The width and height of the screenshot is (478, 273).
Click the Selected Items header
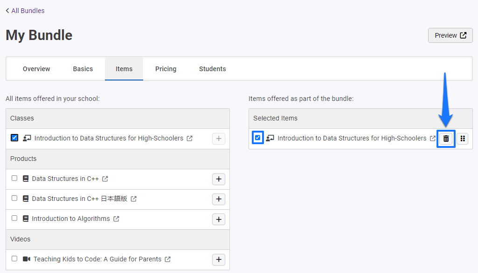(360, 118)
